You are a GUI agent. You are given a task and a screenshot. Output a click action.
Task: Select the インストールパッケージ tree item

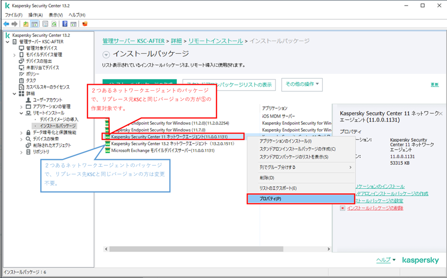pyautogui.click(x=55, y=126)
